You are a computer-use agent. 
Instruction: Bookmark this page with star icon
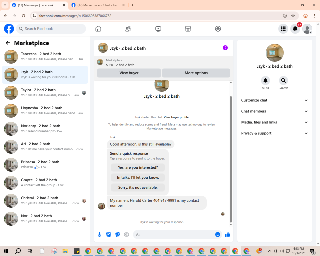(293, 16)
